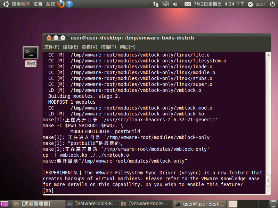This screenshot has width=278, height=208.
Task: Open the 文件(F) menu in terminal
Action: click(52, 47)
